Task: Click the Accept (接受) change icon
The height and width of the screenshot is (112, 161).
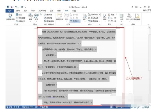Action: [x=105, y=16]
